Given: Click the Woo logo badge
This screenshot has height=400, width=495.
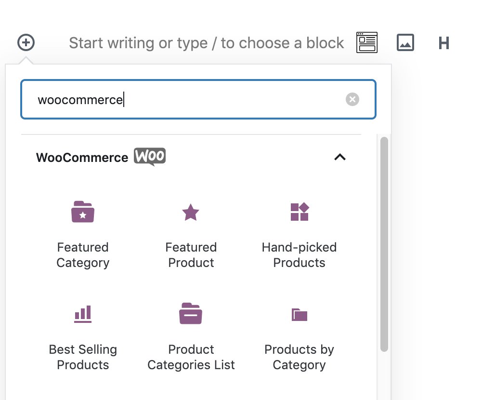Looking at the screenshot, I should click(150, 157).
